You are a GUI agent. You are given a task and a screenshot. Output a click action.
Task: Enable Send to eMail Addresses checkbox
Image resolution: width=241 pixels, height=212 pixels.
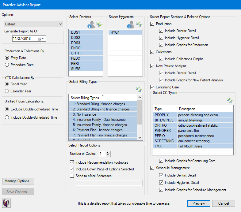72,176
